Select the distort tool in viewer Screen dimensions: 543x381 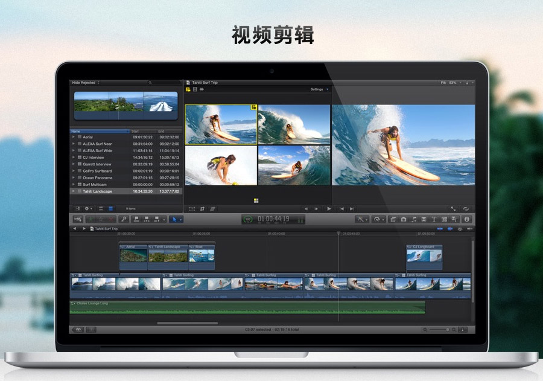click(x=212, y=209)
